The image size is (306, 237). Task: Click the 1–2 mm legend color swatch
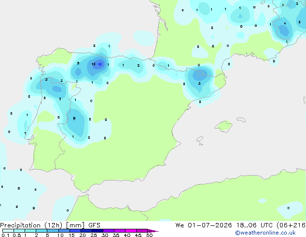(30, 231)
